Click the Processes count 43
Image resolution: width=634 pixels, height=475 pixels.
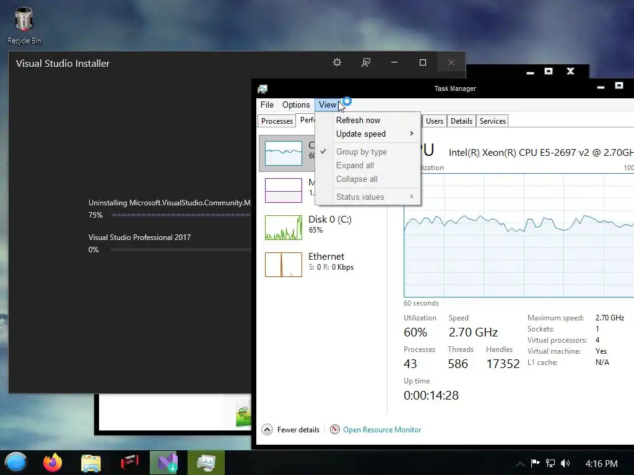410,364
